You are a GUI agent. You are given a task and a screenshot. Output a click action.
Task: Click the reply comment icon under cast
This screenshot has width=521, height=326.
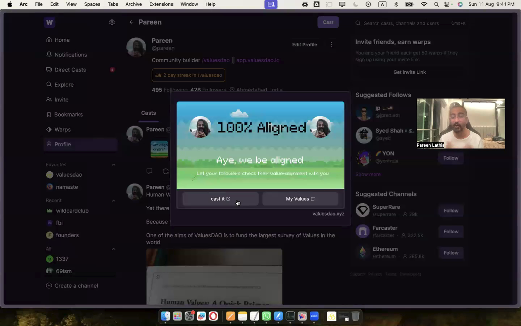(149, 171)
